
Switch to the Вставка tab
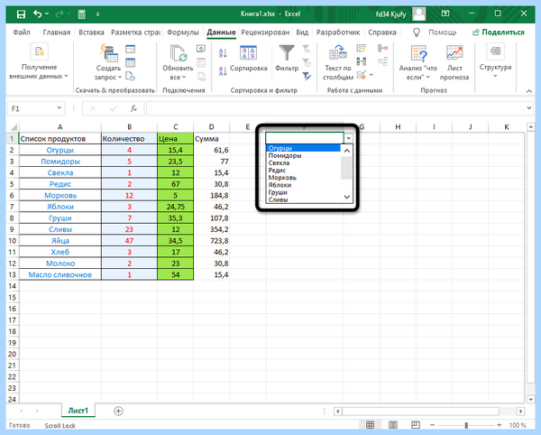tap(91, 32)
